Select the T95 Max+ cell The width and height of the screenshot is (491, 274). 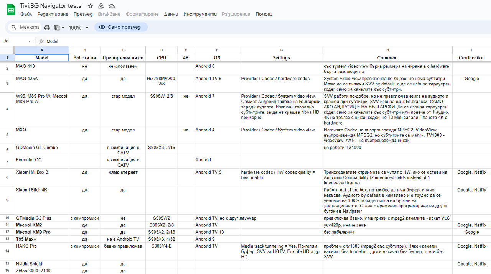click(x=42, y=239)
